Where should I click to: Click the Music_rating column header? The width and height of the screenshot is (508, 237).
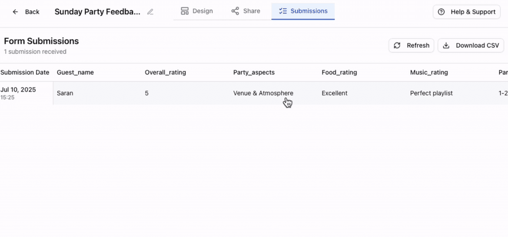[x=428, y=72]
